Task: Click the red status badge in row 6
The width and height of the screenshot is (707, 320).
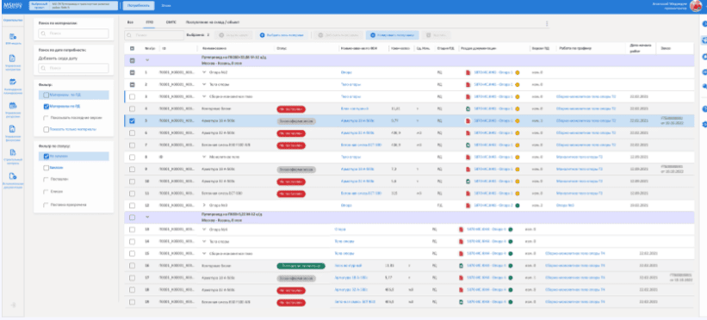Action: [291, 133]
